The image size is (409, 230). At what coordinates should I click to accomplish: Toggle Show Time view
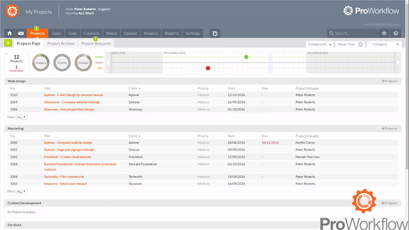click(350, 44)
